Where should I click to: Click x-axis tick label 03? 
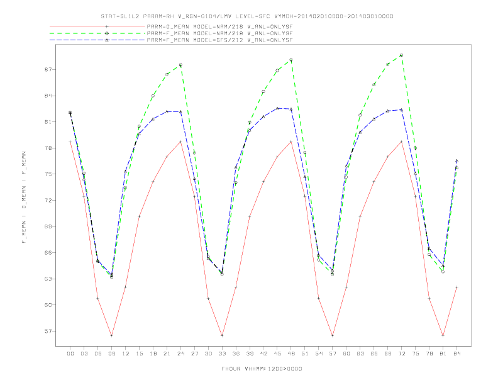point(84,354)
